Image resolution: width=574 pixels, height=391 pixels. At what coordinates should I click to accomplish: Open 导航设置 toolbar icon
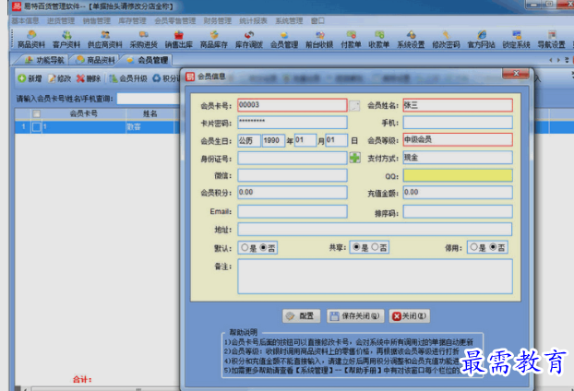551,40
